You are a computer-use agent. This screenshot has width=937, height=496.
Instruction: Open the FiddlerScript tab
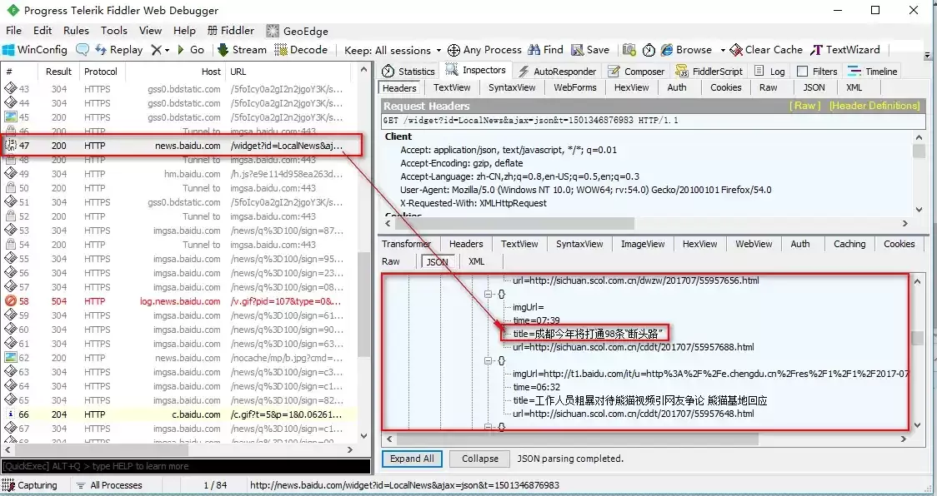click(x=709, y=71)
